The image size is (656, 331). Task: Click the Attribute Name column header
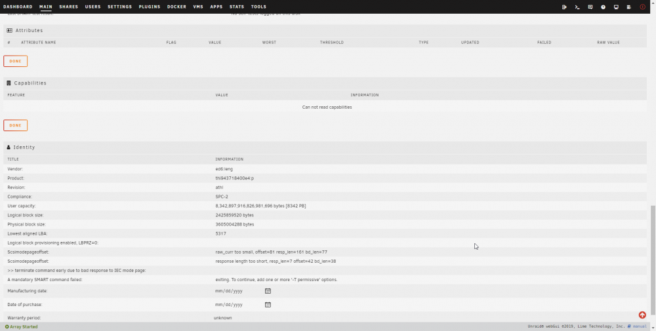(x=39, y=43)
